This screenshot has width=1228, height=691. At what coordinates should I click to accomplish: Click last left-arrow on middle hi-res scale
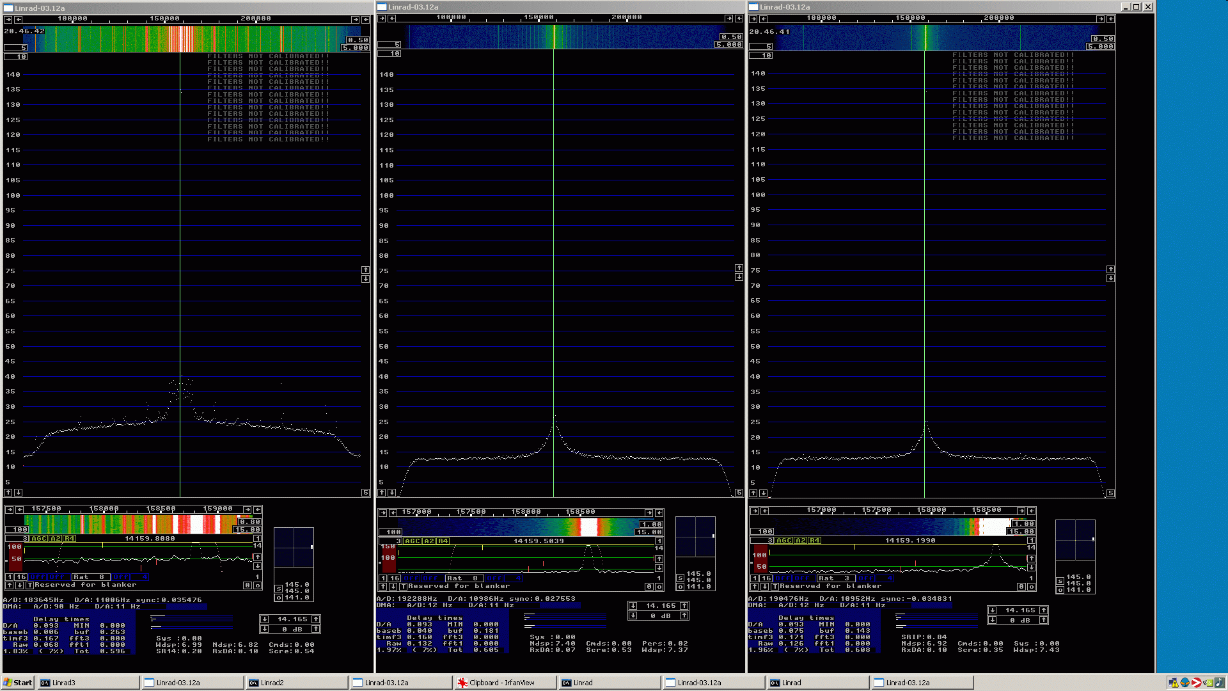pyautogui.click(x=659, y=513)
